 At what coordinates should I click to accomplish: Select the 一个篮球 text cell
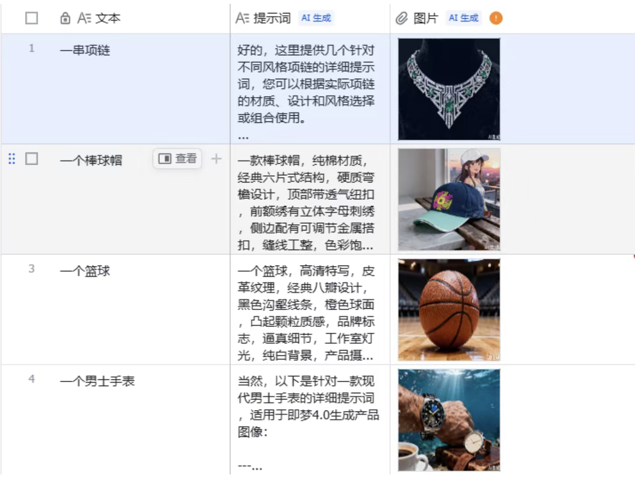[116, 310]
